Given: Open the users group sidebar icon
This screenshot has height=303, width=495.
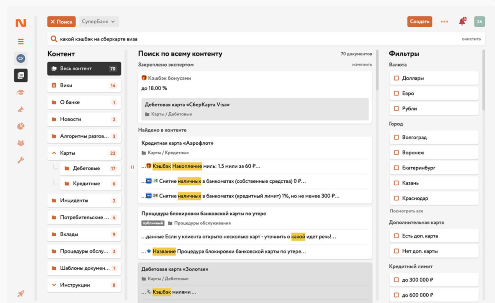Looking at the screenshot, I should pos(21,143).
